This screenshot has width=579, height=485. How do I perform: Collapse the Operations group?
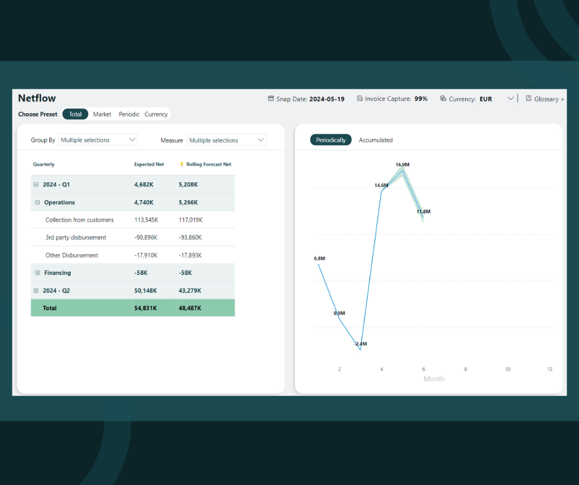point(38,202)
